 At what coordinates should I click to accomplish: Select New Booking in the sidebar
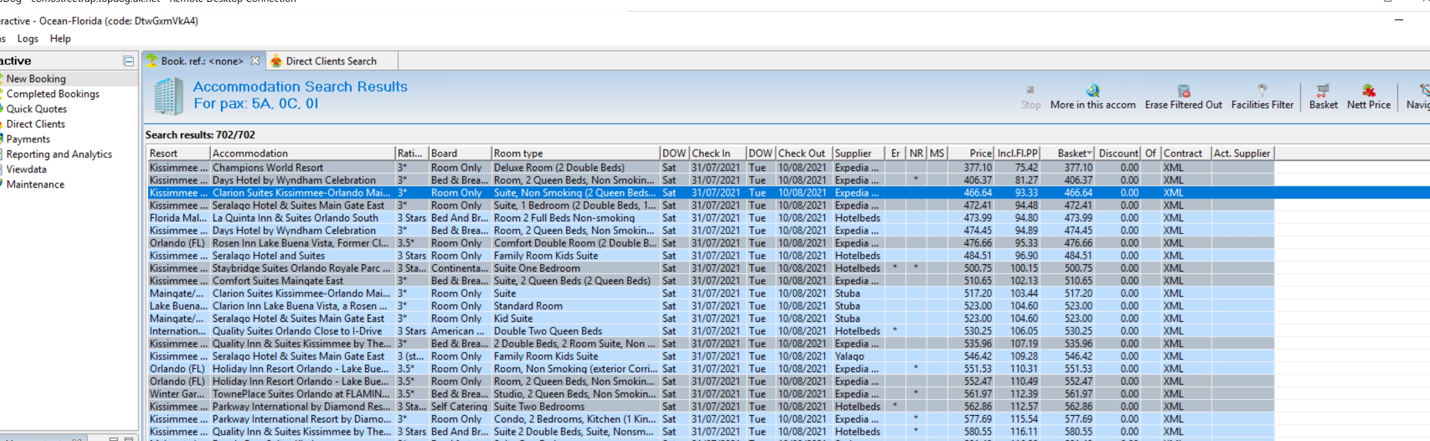[x=36, y=79]
